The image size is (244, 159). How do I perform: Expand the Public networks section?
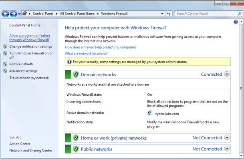[227, 149]
